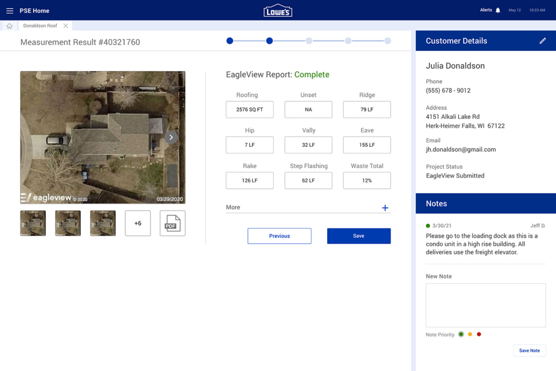Edit the Eave value field
The width and height of the screenshot is (556, 371).
(x=367, y=145)
